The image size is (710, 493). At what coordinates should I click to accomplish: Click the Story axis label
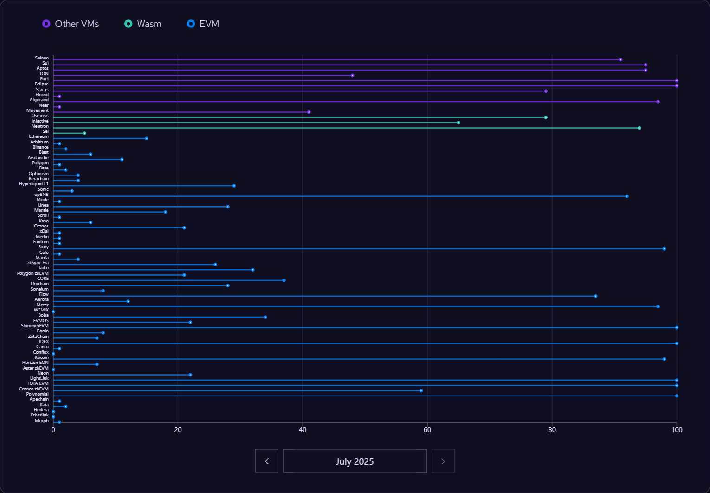pos(44,247)
